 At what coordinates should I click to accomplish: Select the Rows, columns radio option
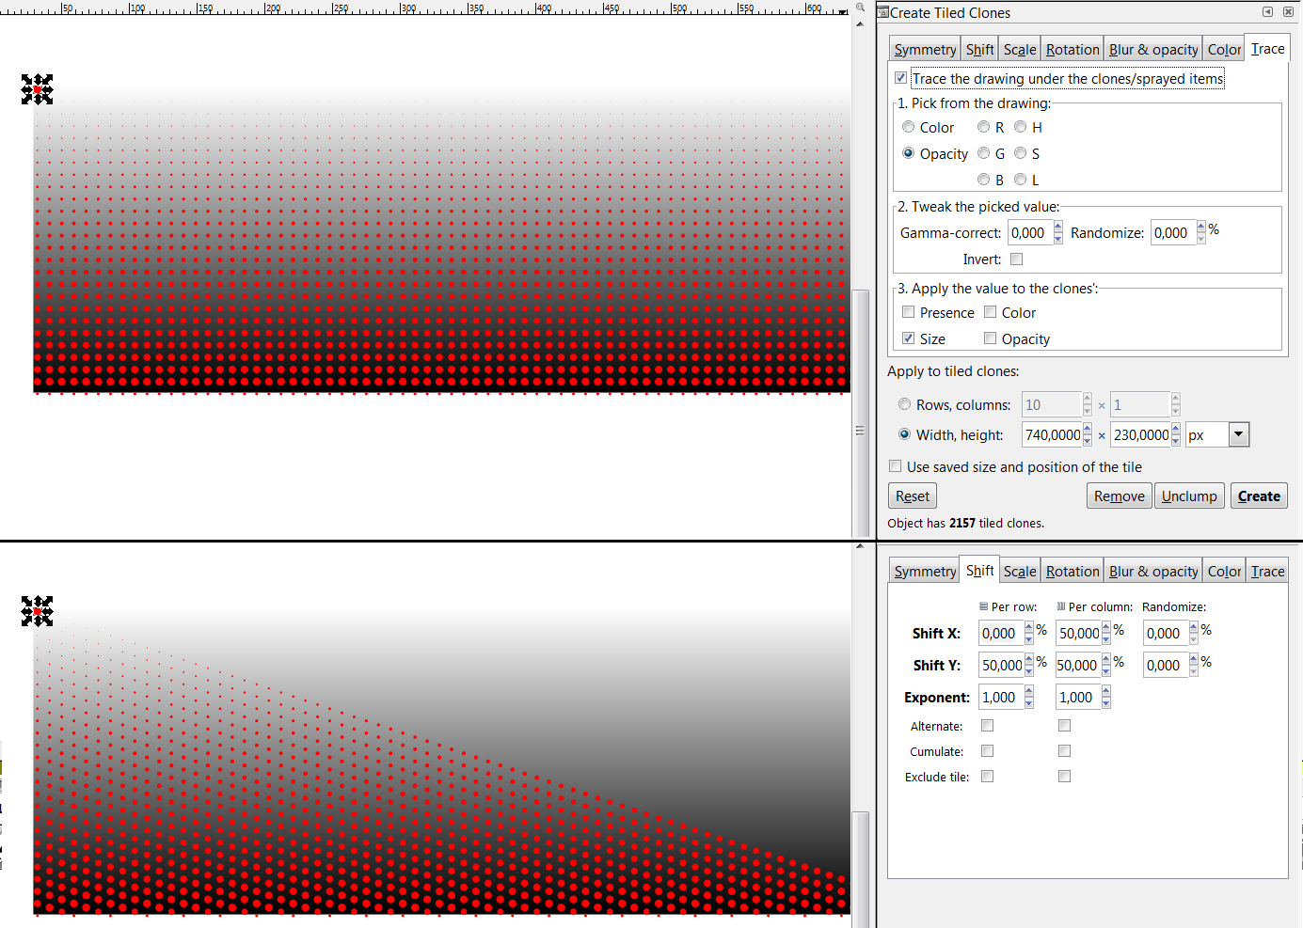[904, 404]
